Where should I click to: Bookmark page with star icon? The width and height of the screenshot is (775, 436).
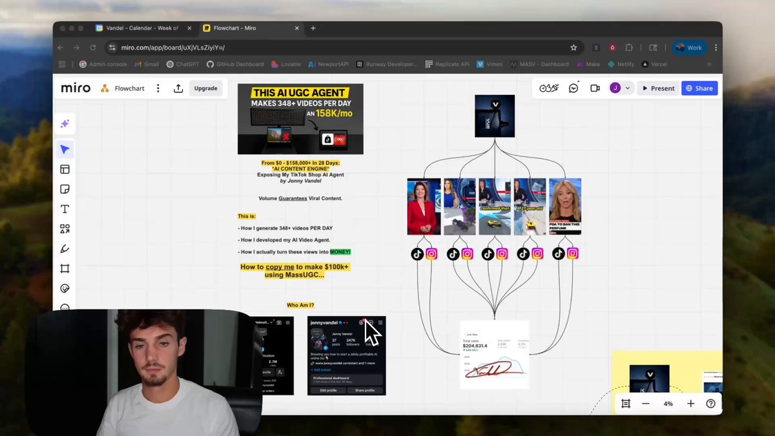(x=573, y=47)
